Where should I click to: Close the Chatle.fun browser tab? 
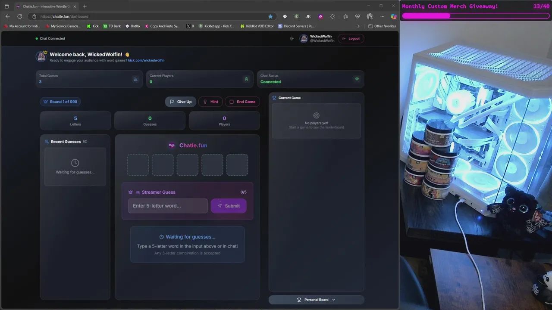pos(75,6)
